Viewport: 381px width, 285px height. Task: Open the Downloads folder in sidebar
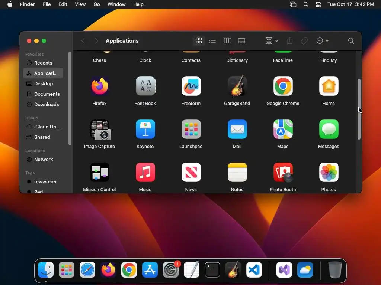(x=43, y=104)
